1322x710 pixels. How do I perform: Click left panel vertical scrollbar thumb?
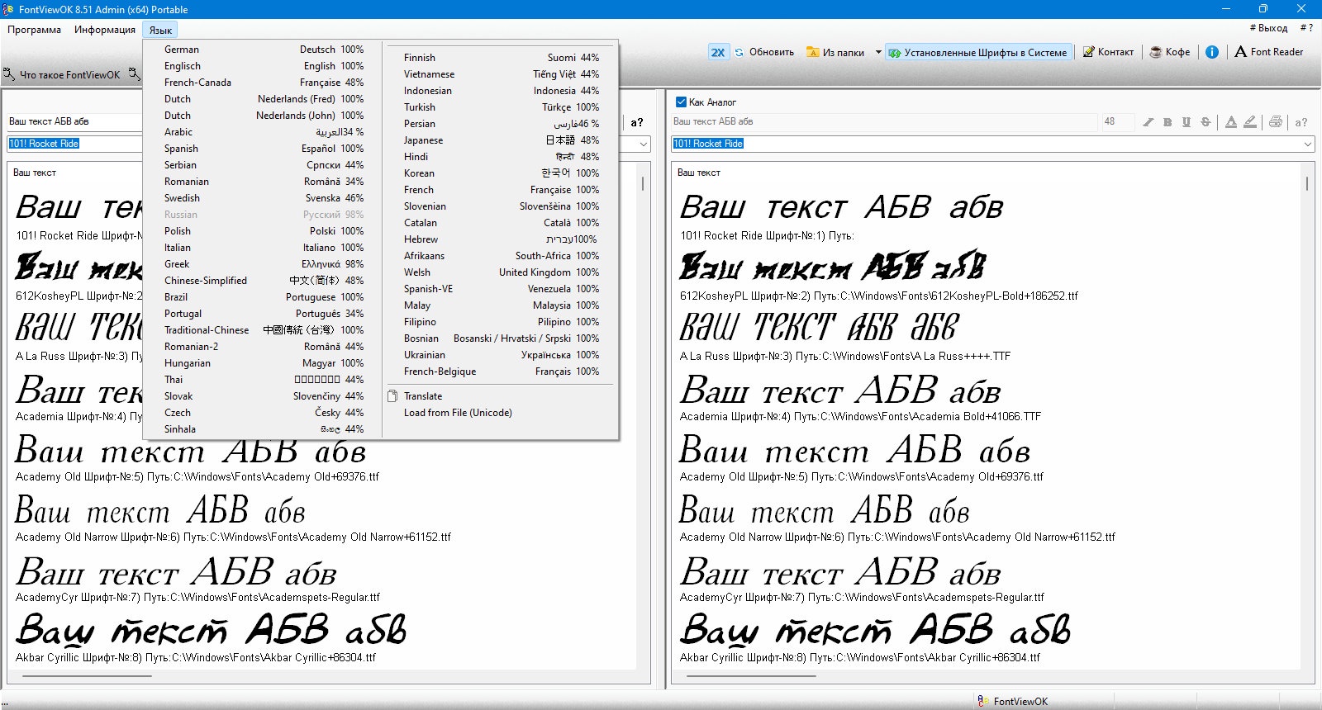(x=643, y=183)
